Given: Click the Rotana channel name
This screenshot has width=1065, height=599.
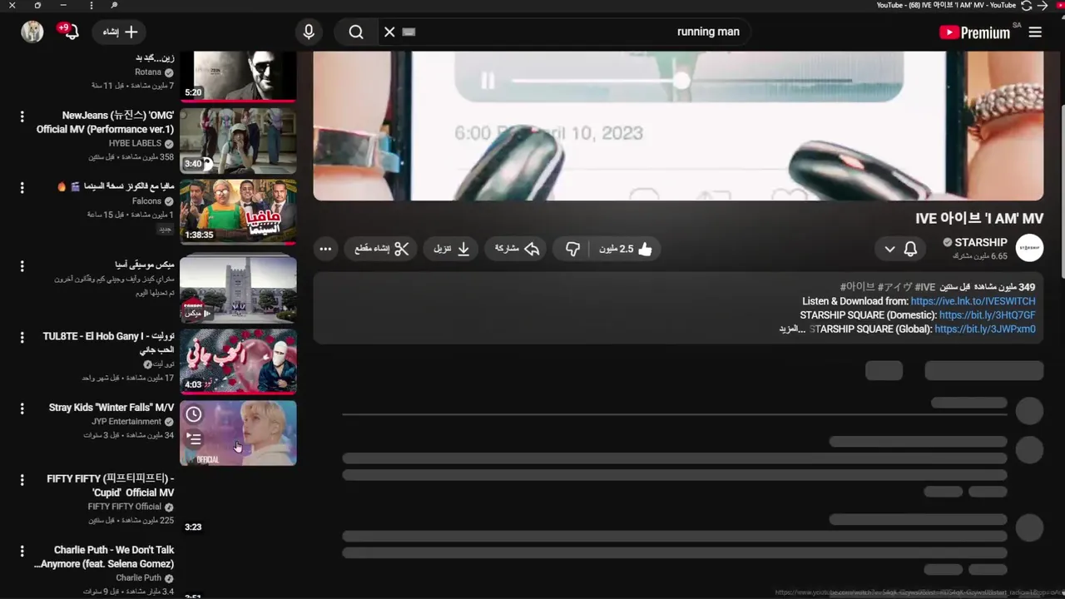Looking at the screenshot, I should point(148,72).
